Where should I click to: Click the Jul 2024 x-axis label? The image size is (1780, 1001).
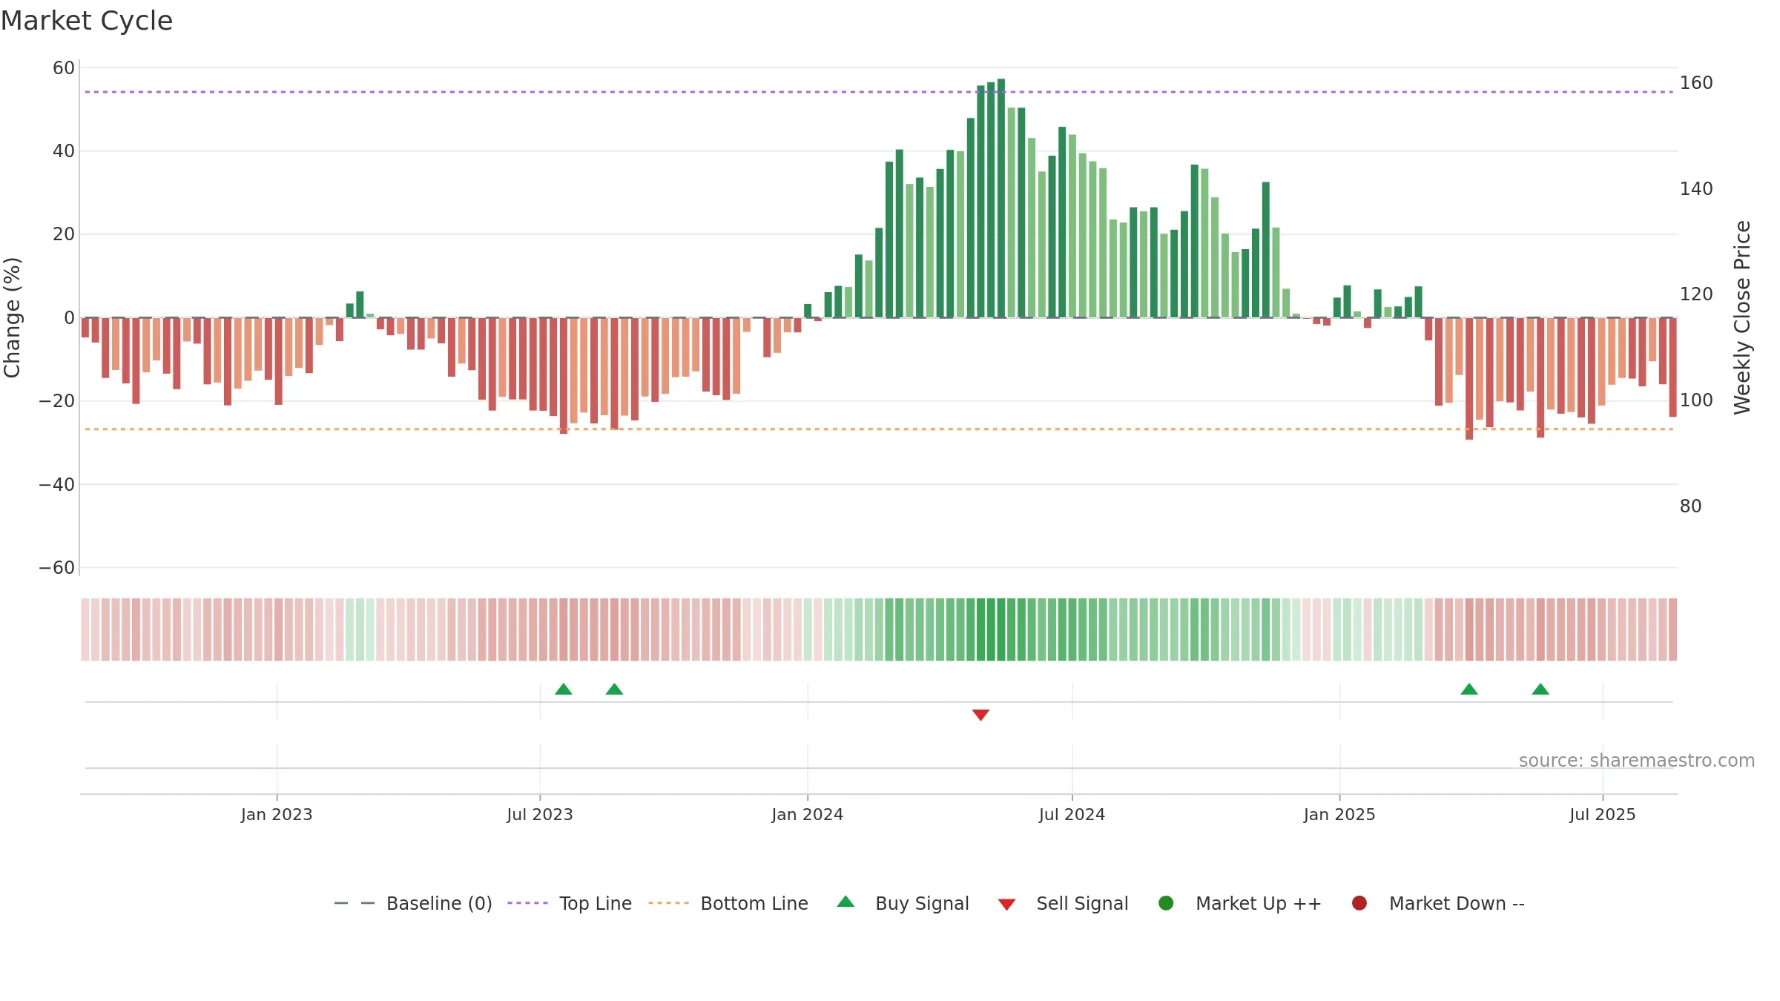coord(1072,814)
